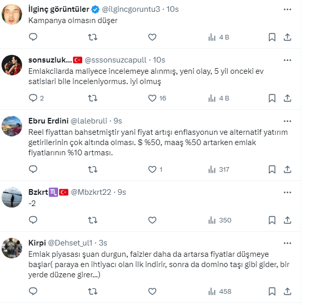The height and width of the screenshot is (305, 313).
Task: Bookmark İlginç görüntüler's tweet
Action: point(272,37)
